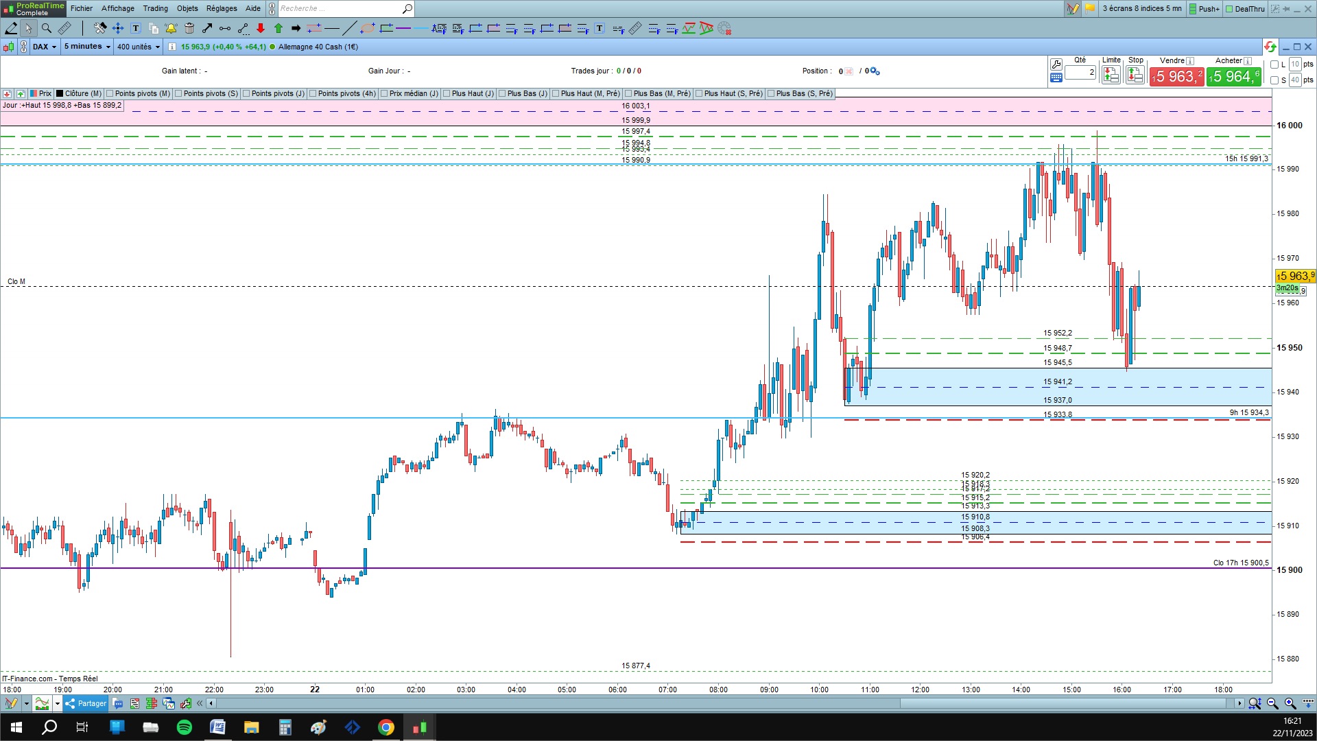The image size is (1317, 741).
Task: Open the DAX instrument dropdown
Action: pyautogui.click(x=45, y=47)
